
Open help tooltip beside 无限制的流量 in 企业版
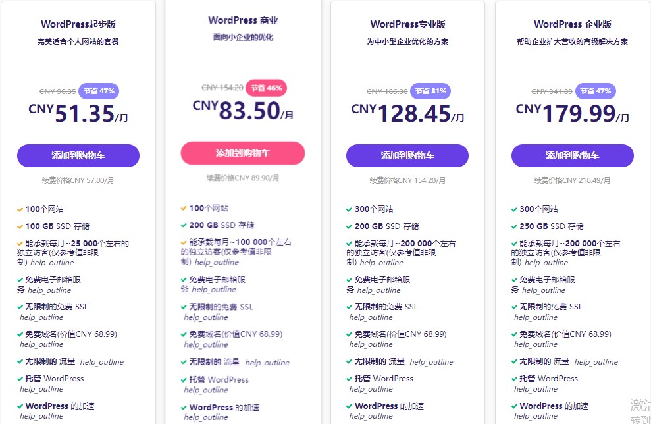(x=596, y=362)
